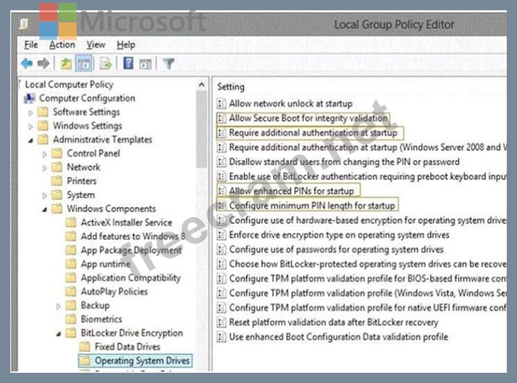517x383 pixels.
Task: Click the icon beside Configure minimum PIN length
Action: [222, 205]
